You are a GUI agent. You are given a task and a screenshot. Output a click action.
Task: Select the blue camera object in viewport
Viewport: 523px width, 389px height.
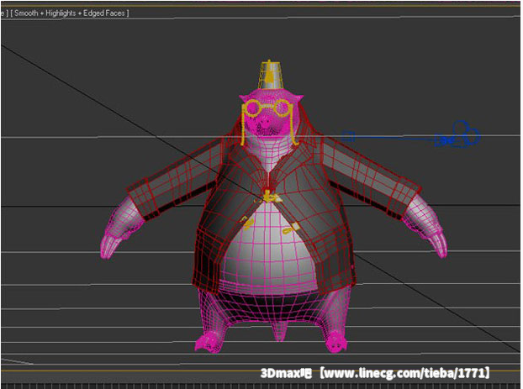tap(458, 134)
